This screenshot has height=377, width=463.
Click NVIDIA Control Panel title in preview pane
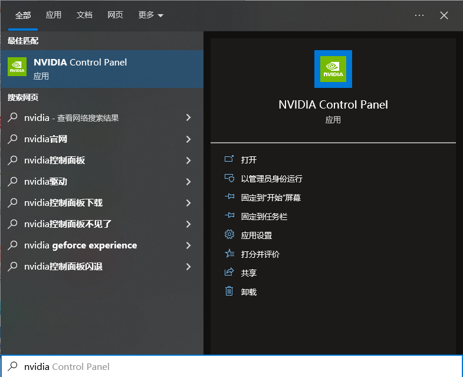(333, 104)
